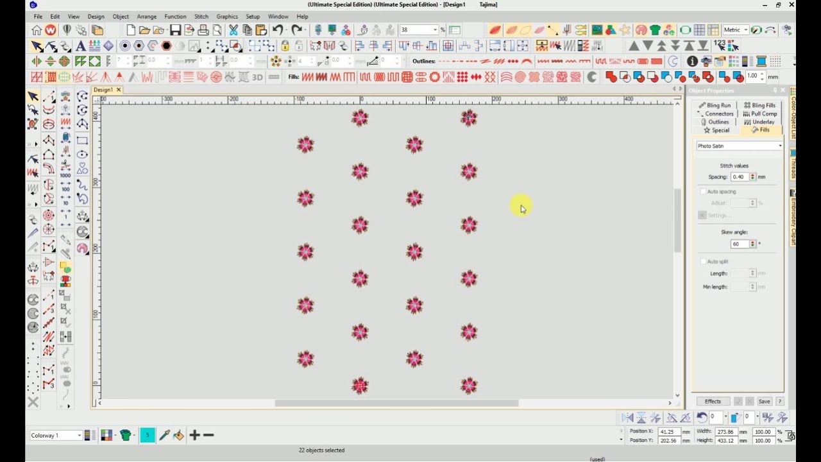Open the Photo Satin fill type dropdown

click(x=740, y=146)
